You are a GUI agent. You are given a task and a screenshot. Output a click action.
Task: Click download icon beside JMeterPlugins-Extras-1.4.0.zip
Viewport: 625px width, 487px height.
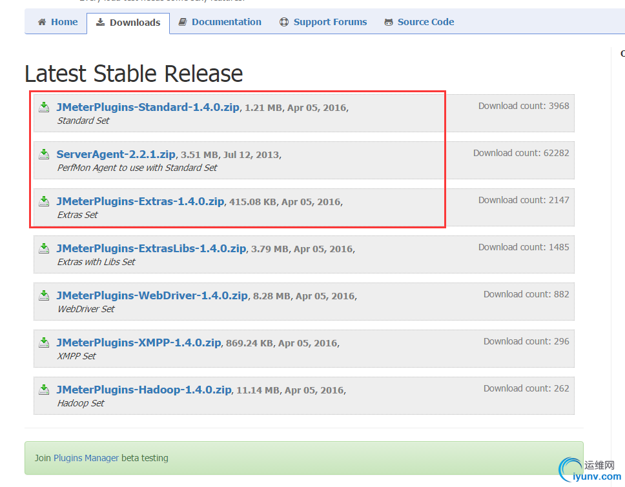[x=44, y=201]
